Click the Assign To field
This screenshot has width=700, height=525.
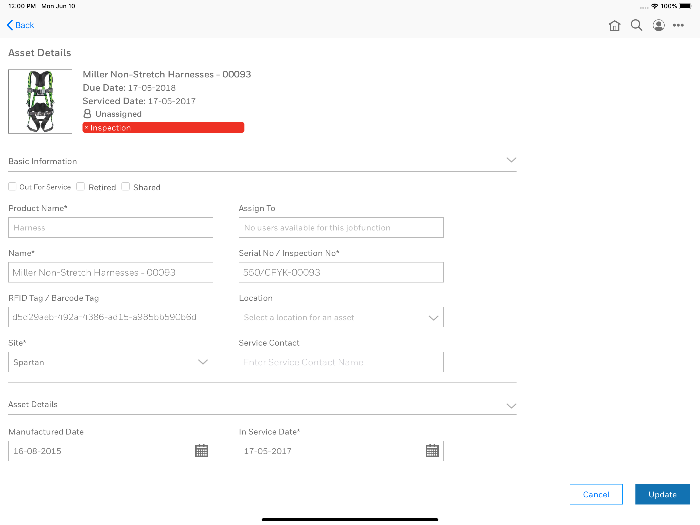point(341,227)
